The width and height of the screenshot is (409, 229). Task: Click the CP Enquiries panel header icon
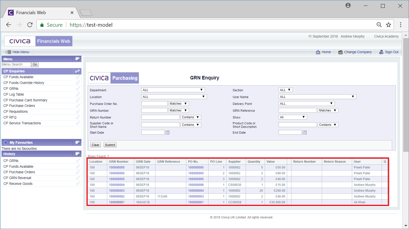click(78, 71)
